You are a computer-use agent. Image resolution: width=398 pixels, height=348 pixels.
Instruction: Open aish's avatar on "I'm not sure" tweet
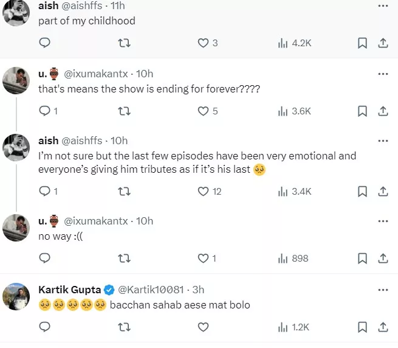18,147
